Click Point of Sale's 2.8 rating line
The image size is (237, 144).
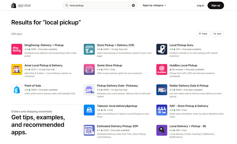[41, 90]
